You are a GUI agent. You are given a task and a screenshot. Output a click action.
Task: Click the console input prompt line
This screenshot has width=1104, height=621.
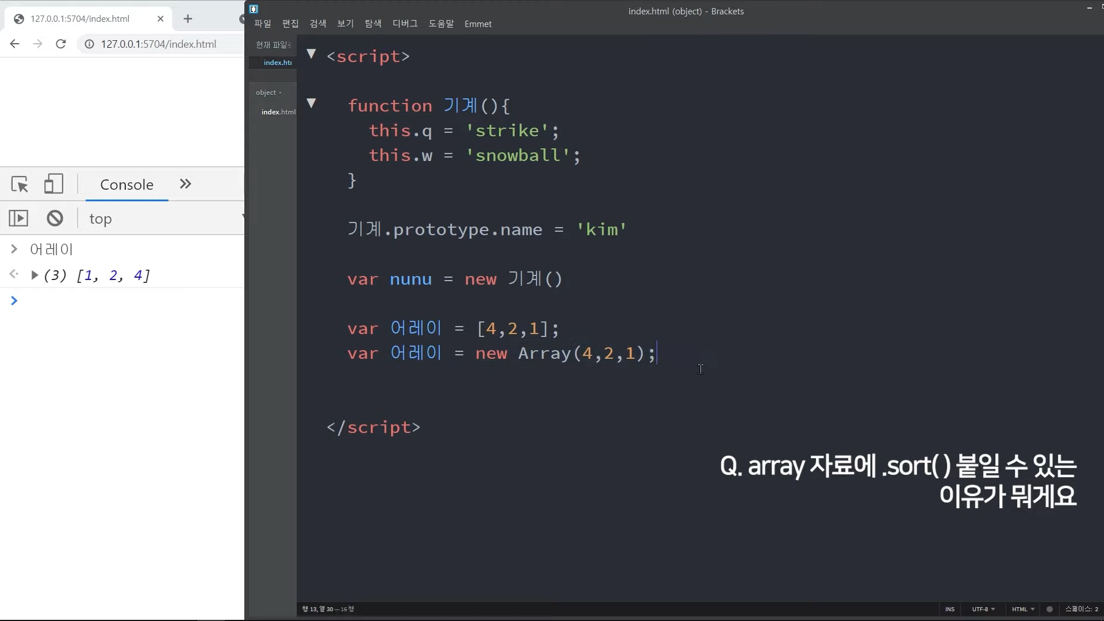click(126, 301)
